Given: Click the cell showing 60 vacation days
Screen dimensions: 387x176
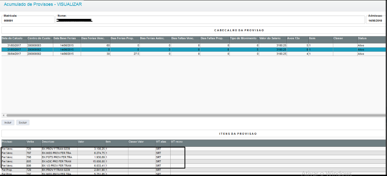Looking at the screenshot, I should (x=95, y=46).
